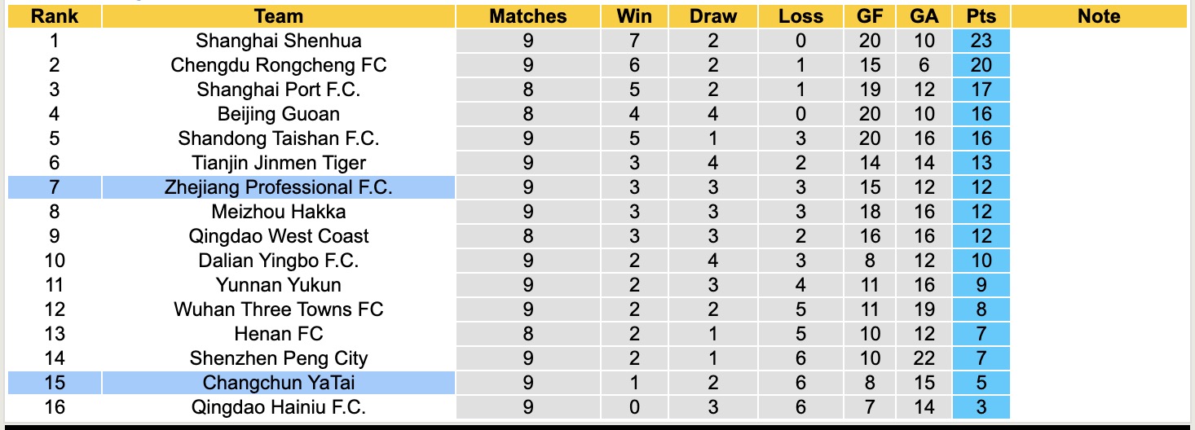Click the Win column header
1195x430 pixels.
(635, 16)
